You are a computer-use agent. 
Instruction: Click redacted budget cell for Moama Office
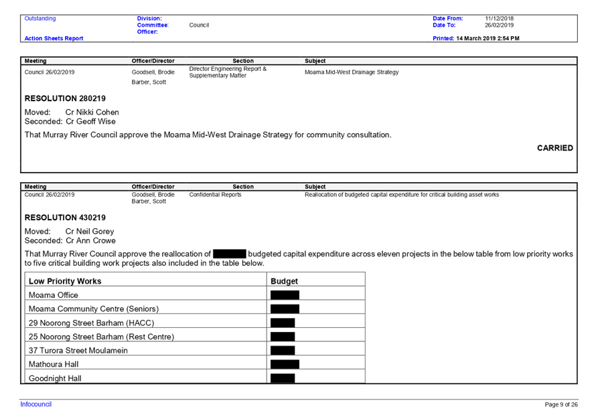click(285, 295)
